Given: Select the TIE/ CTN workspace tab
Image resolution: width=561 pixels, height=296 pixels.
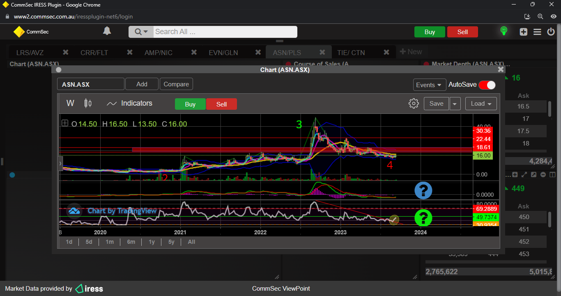Looking at the screenshot, I should (x=351, y=53).
